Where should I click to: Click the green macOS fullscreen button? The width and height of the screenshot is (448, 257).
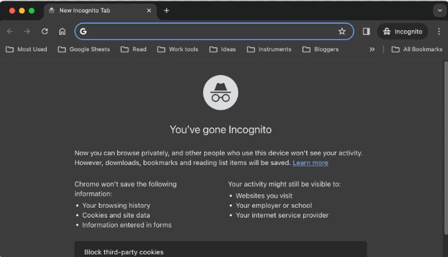32,11
